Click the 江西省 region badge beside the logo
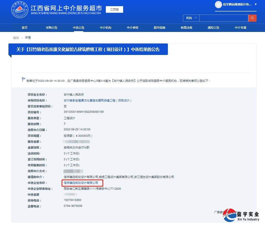The height and width of the screenshot is (226, 265). (114, 9)
